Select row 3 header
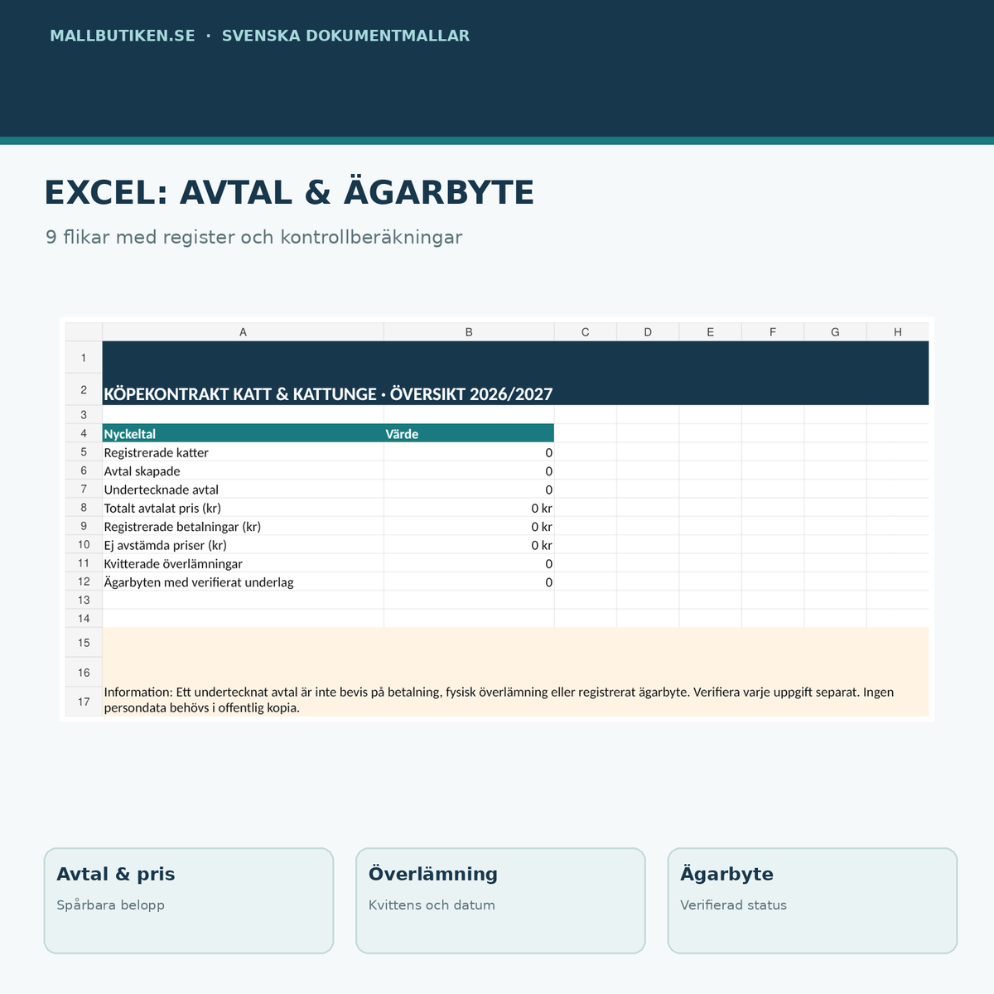Image resolution: width=994 pixels, height=994 pixels. [x=84, y=414]
